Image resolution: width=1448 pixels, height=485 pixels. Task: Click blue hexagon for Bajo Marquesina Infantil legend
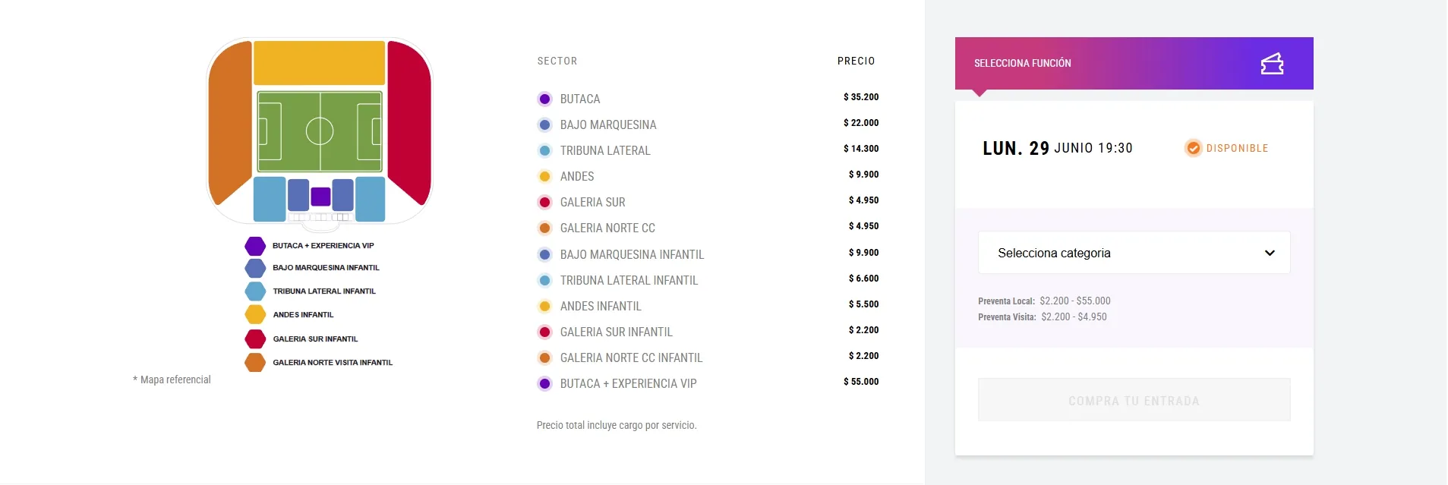pos(255,268)
